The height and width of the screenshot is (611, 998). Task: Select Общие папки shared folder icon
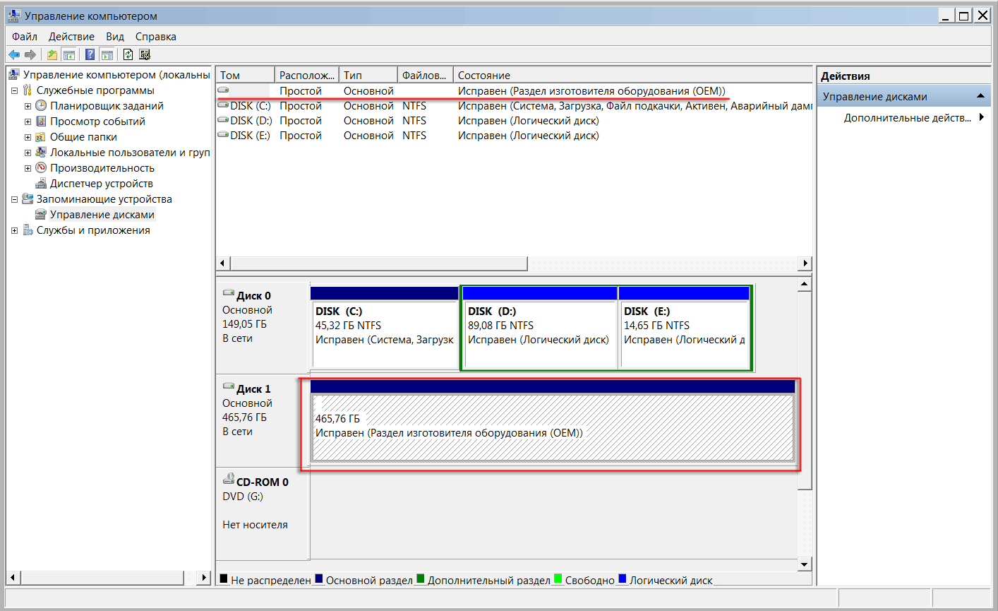click(x=41, y=136)
